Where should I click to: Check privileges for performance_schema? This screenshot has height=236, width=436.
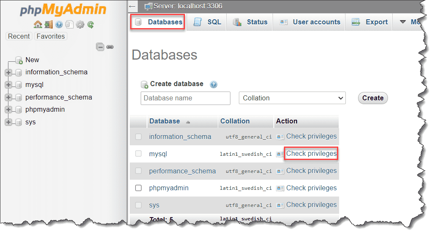(311, 171)
